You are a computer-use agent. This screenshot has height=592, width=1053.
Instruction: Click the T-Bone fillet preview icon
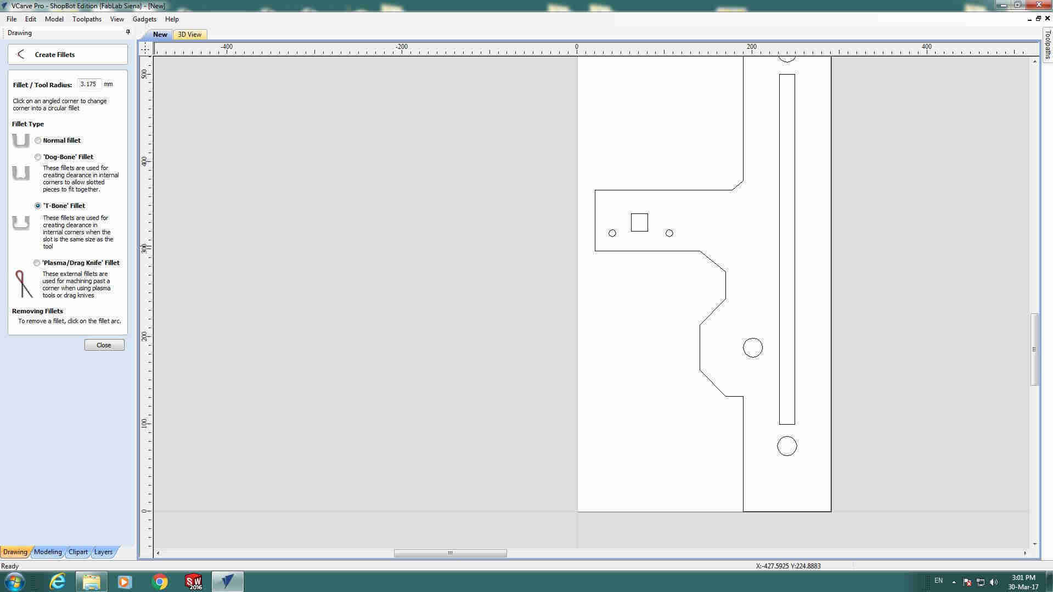tap(21, 223)
